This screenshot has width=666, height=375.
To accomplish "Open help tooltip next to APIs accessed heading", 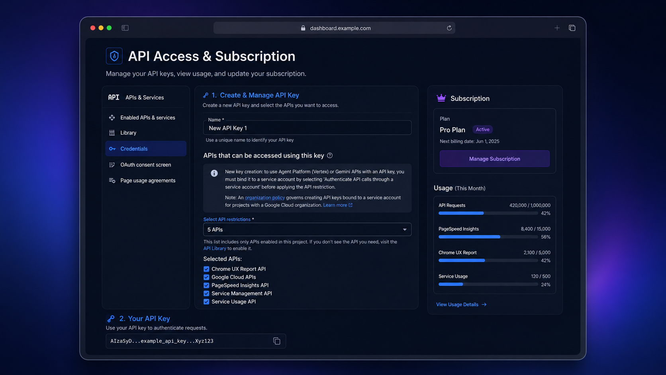I will (330, 155).
